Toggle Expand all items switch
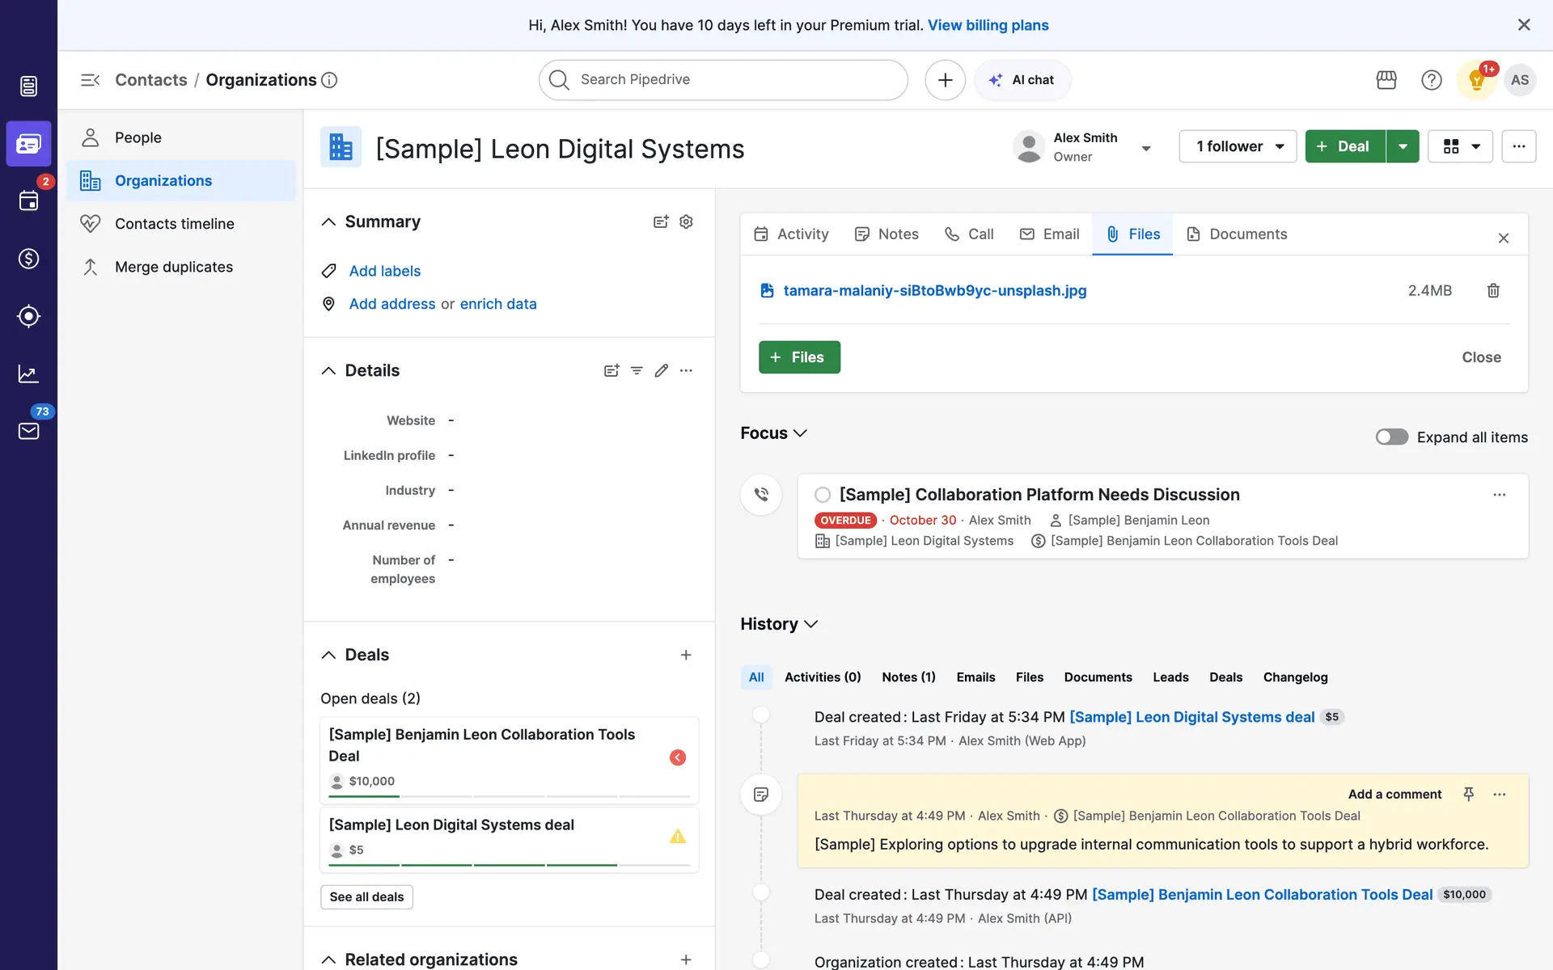Screen dimensions: 1553x970 click(1392, 437)
